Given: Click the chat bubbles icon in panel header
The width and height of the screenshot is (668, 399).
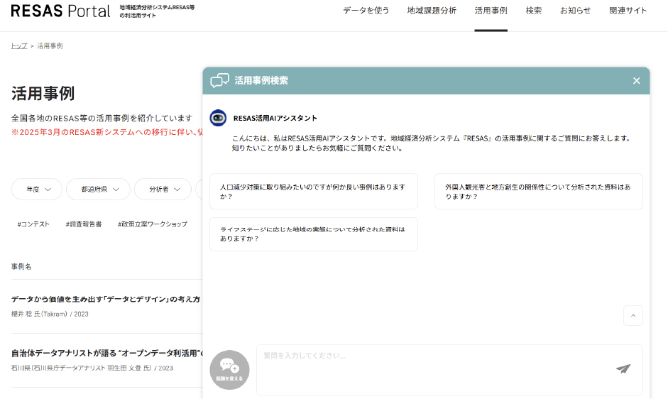Looking at the screenshot, I should pos(220,80).
